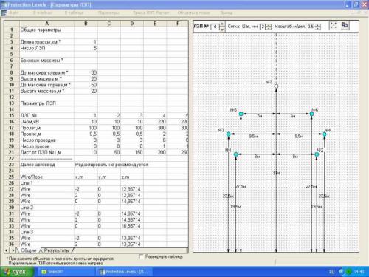Switch to the Общие sheet tab
The width and height of the screenshot is (369, 277).
coord(29,250)
